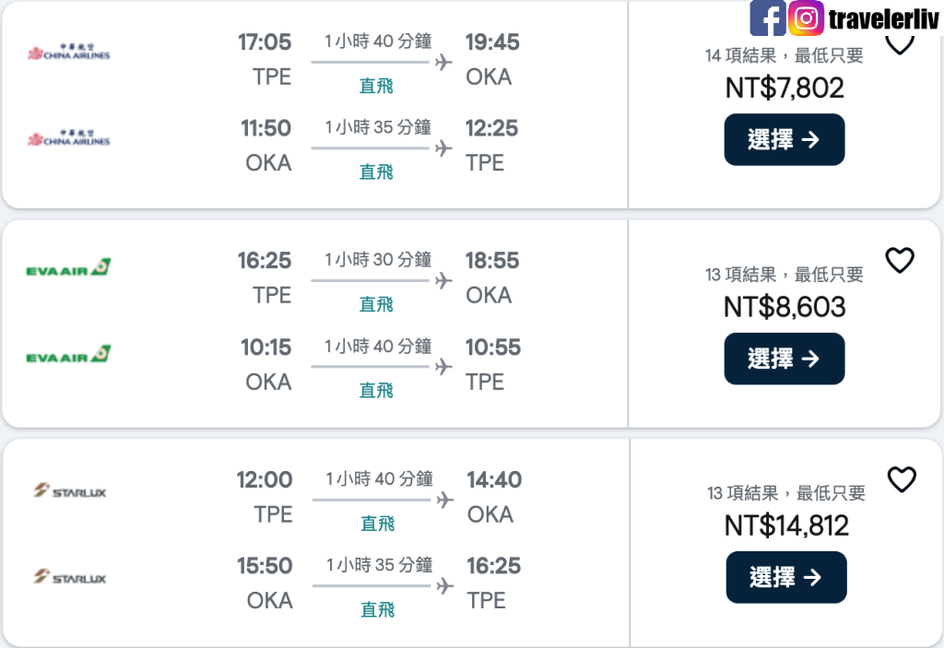The image size is (944, 648).
Task: Click China Airlines logo on 17:05 departure
Action: tap(68, 53)
